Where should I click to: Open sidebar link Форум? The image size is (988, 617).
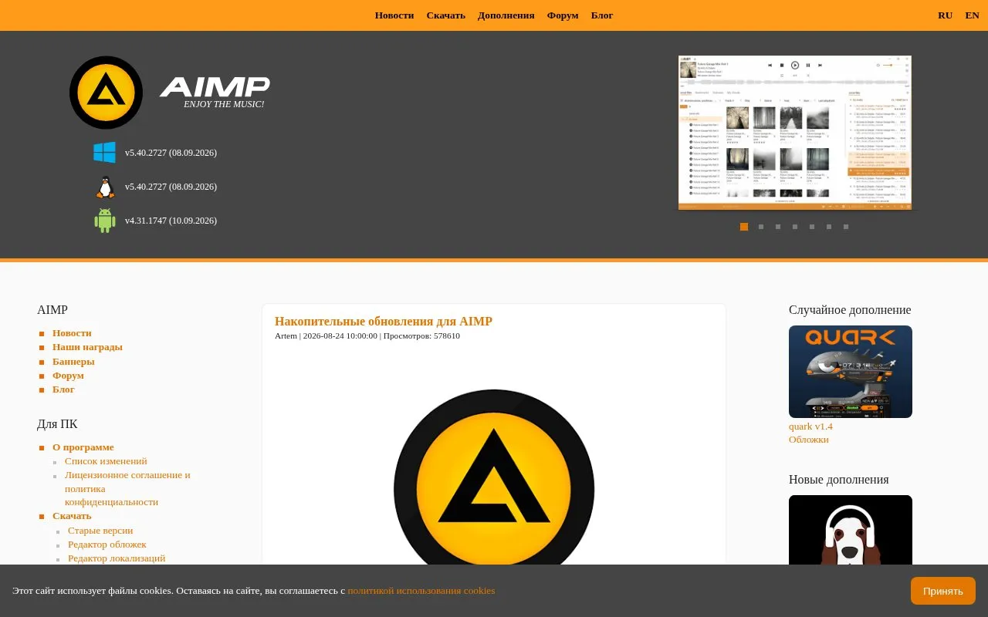[x=68, y=376]
